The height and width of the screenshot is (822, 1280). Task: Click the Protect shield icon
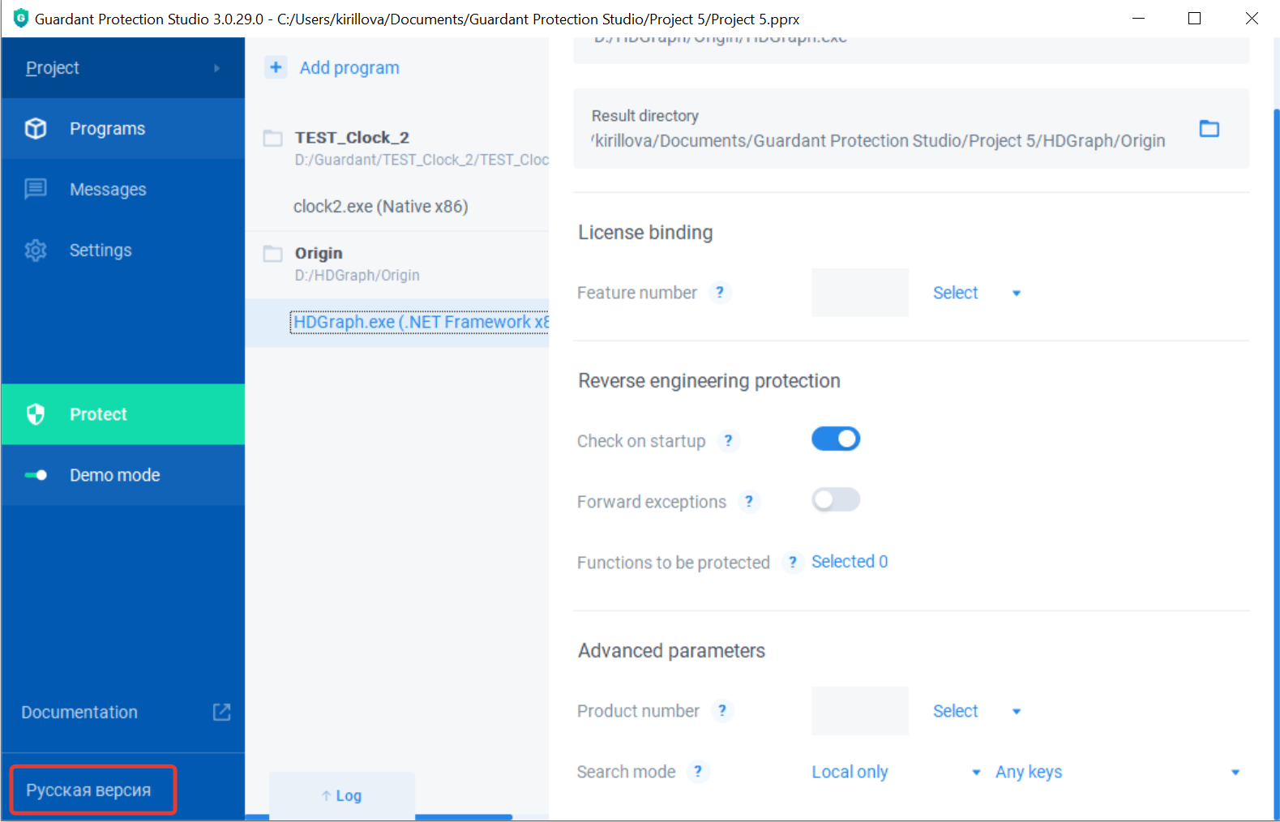tap(36, 414)
